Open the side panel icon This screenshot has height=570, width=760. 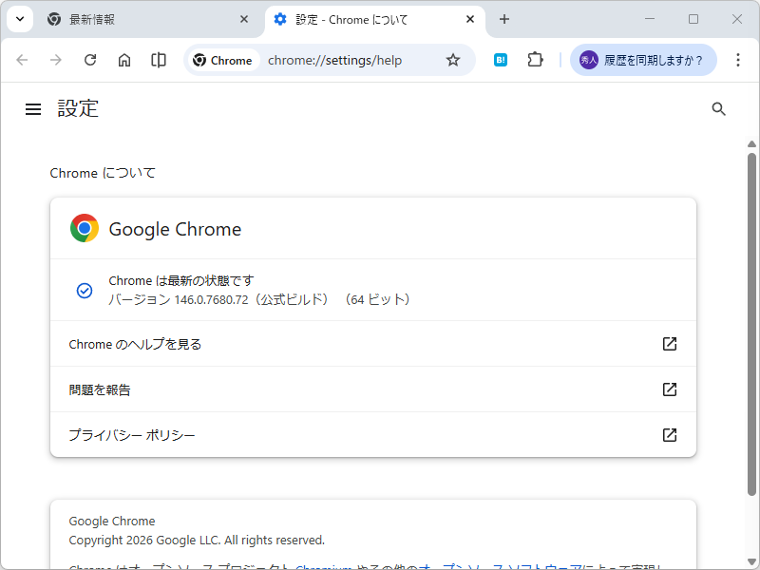tap(158, 59)
